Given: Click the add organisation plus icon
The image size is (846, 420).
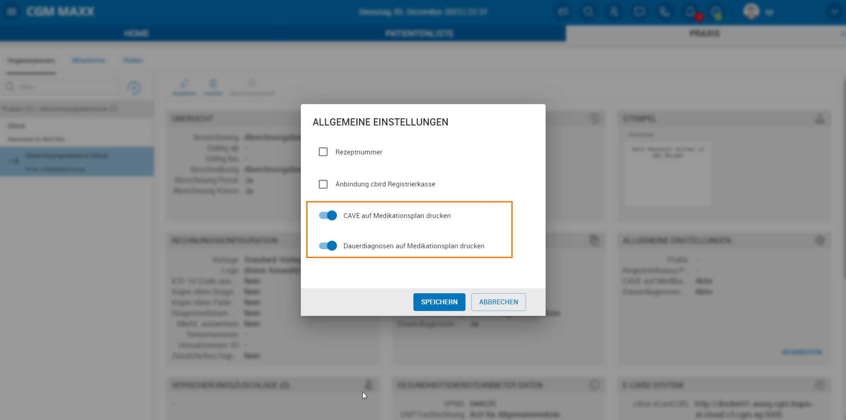Looking at the screenshot, I should point(134,88).
